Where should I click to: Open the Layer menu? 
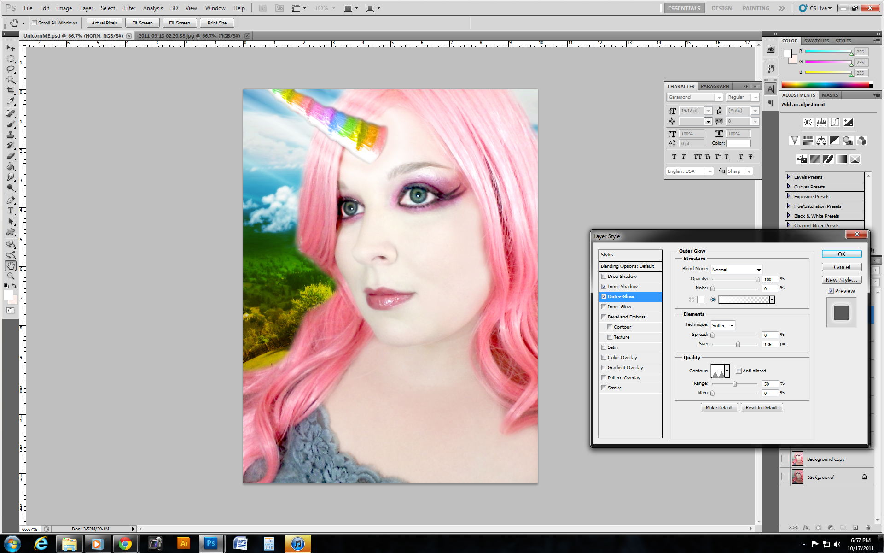[87, 8]
